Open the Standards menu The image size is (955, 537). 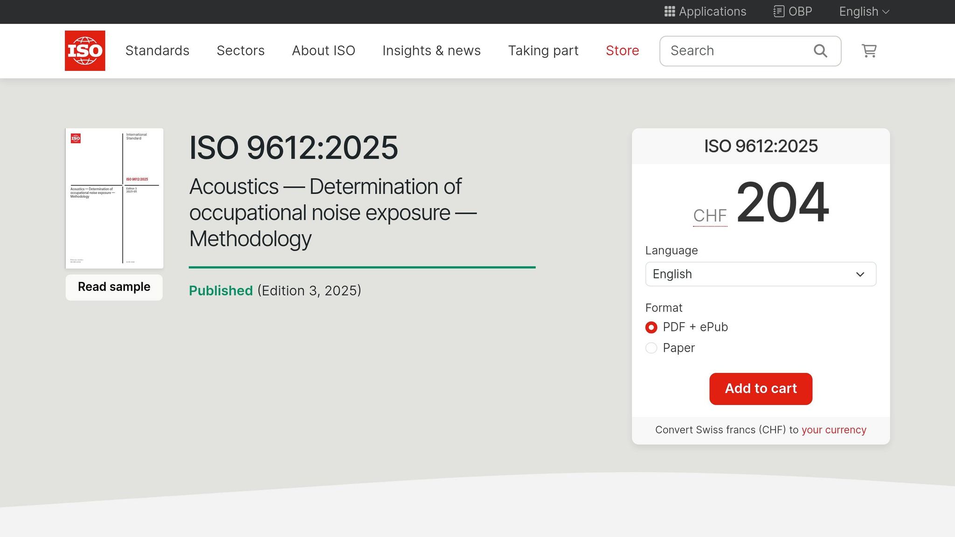click(x=157, y=50)
